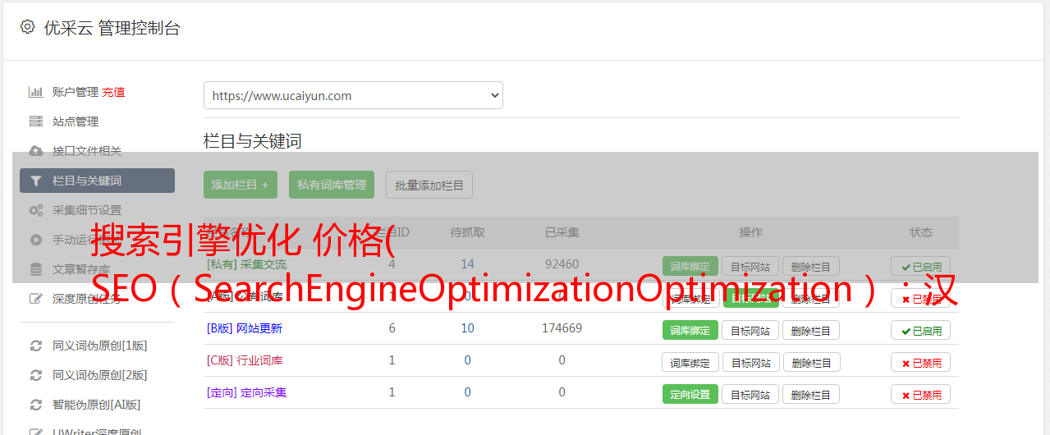This screenshot has width=1050, height=435.
Task: Click the filter icon for 栏目与关键词
Action: (x=35, y=181)
